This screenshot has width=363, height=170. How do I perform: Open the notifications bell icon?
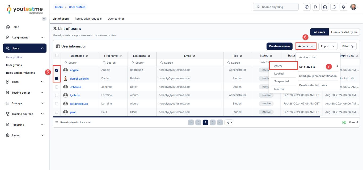coord(343,7)
